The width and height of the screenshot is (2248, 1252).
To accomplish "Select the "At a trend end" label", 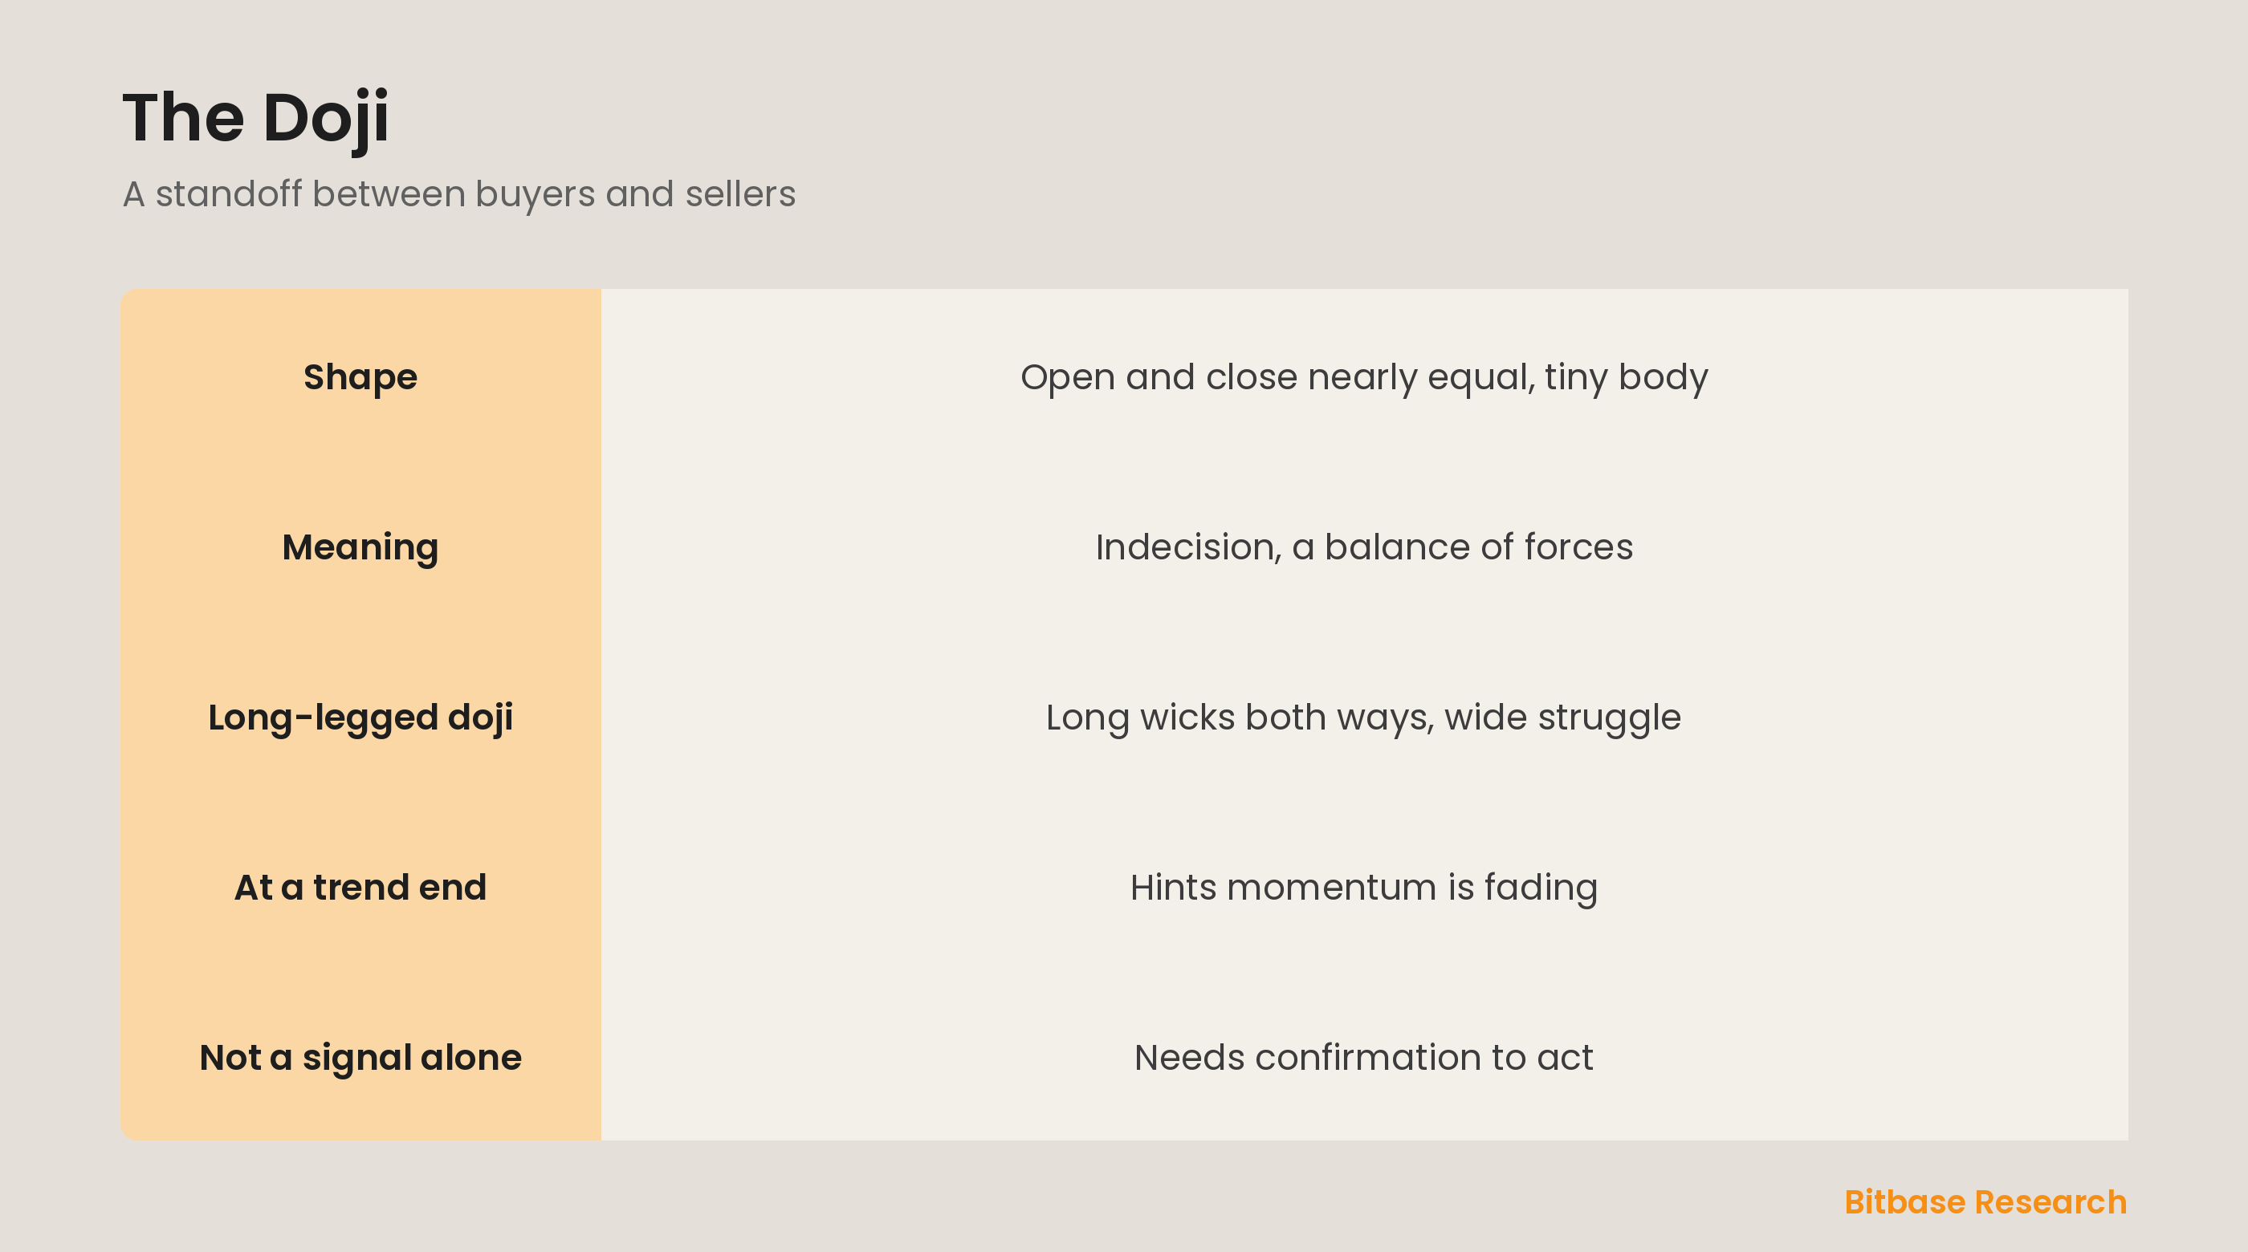I will (x=360, y=888).
